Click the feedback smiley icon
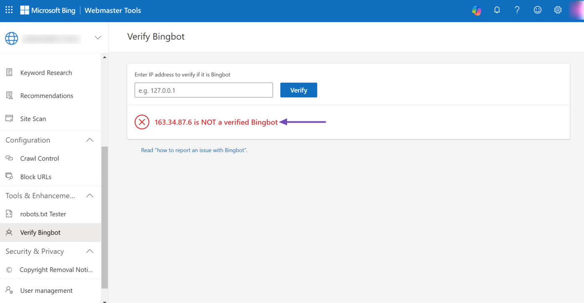This screenshot has width=584, height=303. 537,10
